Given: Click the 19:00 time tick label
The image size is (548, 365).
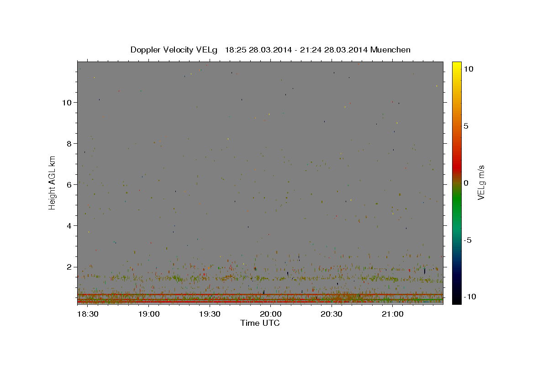Looking at the screenshot, I should coord(148,314).
